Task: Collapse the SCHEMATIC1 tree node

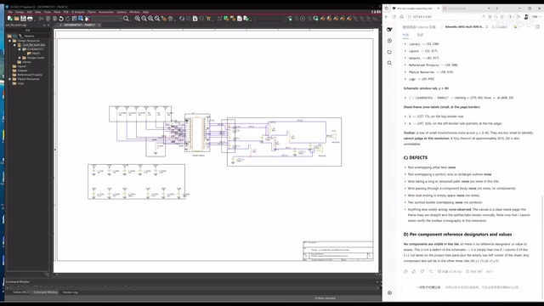Action: point(20,49)
